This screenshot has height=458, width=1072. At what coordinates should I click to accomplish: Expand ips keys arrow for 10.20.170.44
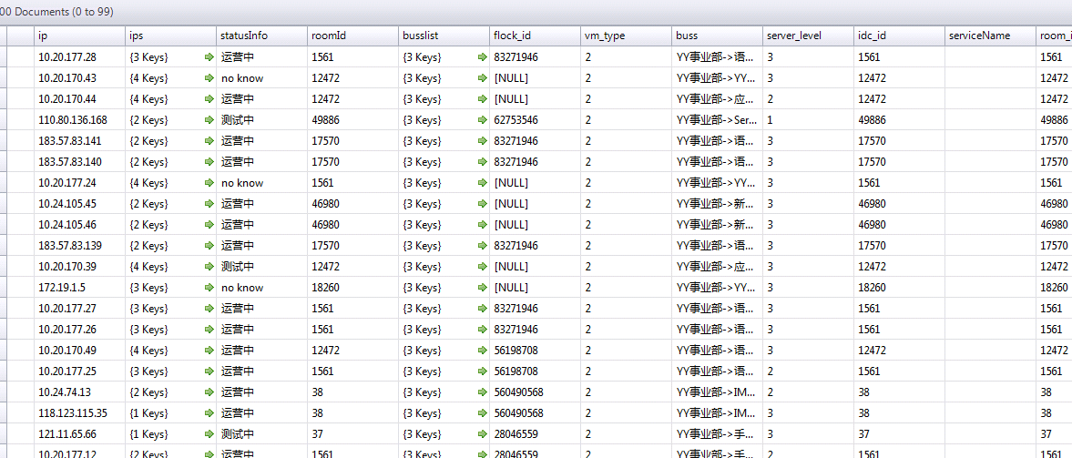(x=209, y=99)
